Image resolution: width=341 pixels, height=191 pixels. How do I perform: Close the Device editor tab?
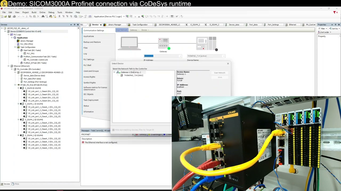[101, 25]
